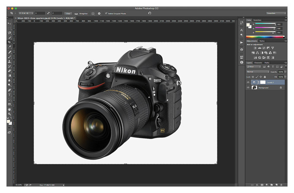This screenshot has height=193, width=294.
Task: Open the Fill slider dropdown arrow
Action: [285, 77]
